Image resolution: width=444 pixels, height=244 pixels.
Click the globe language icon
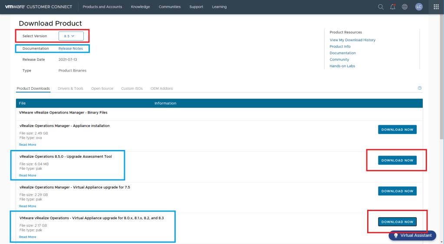405,7
